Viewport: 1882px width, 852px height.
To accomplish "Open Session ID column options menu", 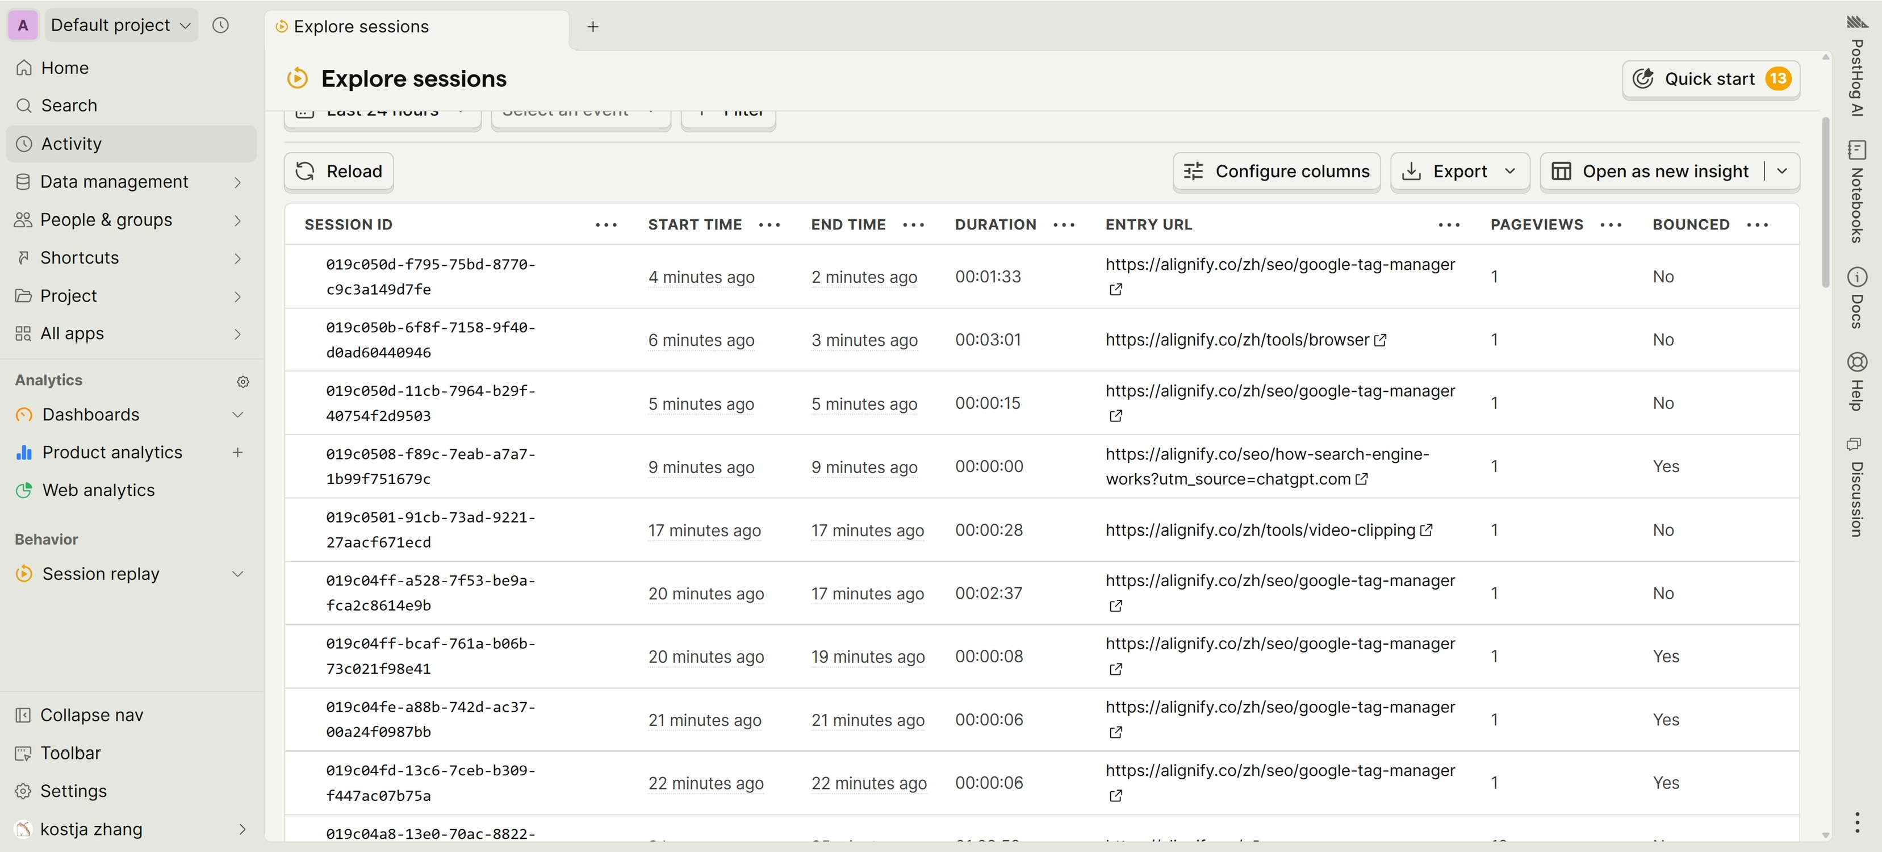I will 606,225.
